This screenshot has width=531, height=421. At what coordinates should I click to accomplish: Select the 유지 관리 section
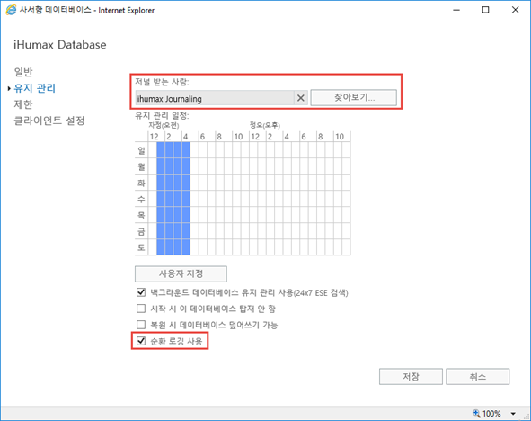pos(34,88)
